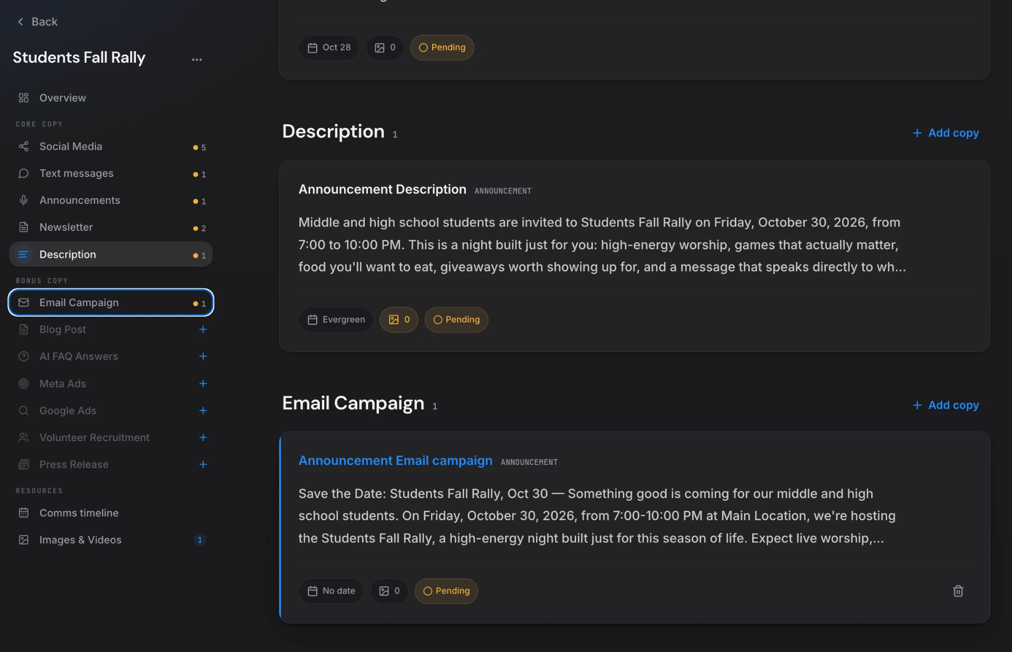Viewport: 1012px width, 652px height.
Task: Open Comms timeline resource
Action: (x=111, y=513)
